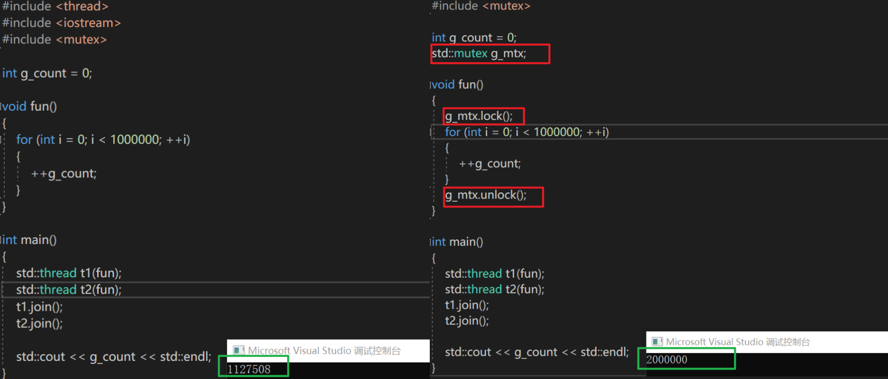Click the 'g_mtx.lock();' statement
The image size is (888, 379).
479,116
